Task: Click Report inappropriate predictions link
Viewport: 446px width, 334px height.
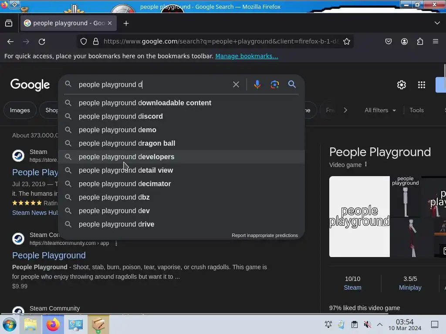Action: click(x=264, y=235)
